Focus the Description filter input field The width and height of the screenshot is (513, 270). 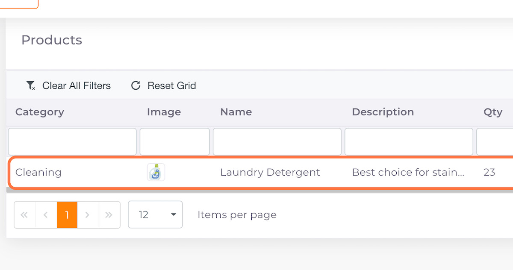(x=409, y=141)
